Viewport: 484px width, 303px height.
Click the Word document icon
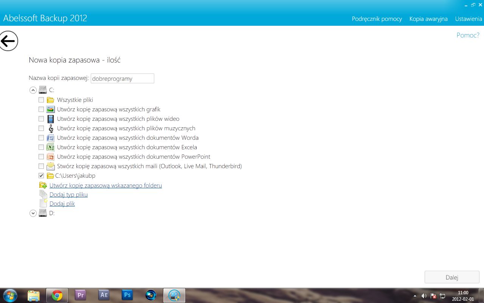50,138
